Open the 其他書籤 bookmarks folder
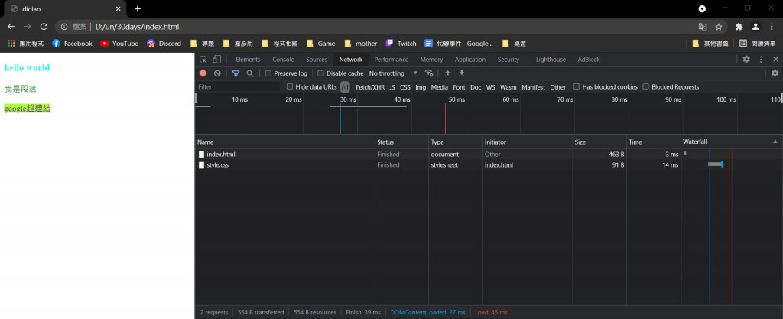783x319 pixels. pyautogui.click(x=711, y=44)
